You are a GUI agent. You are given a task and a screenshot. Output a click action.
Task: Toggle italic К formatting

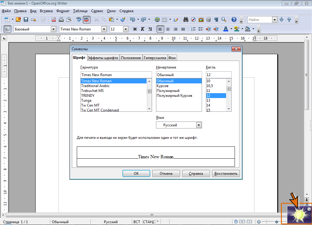[x=143, y=29]
